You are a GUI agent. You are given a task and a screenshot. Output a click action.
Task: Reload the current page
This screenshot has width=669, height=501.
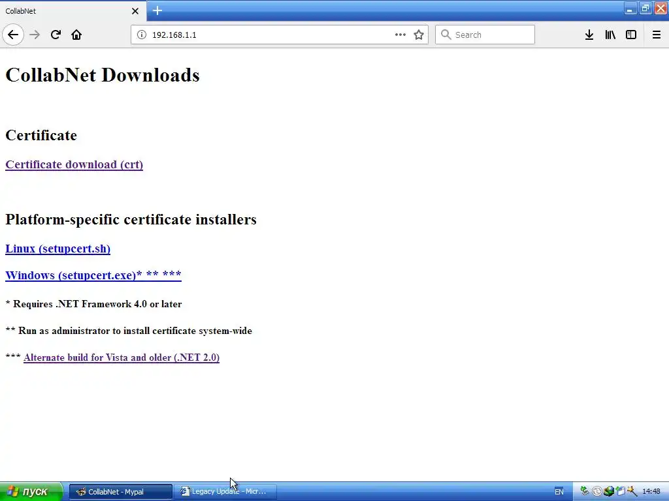click(x=56, y=35)
